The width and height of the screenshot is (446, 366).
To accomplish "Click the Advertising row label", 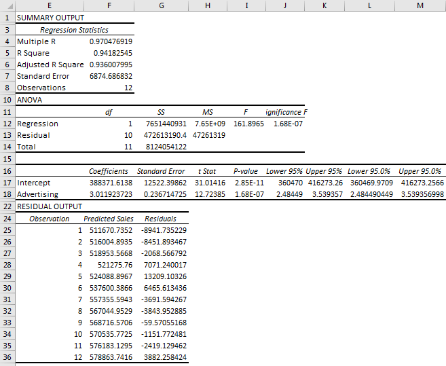I will [x=37, y=194].
